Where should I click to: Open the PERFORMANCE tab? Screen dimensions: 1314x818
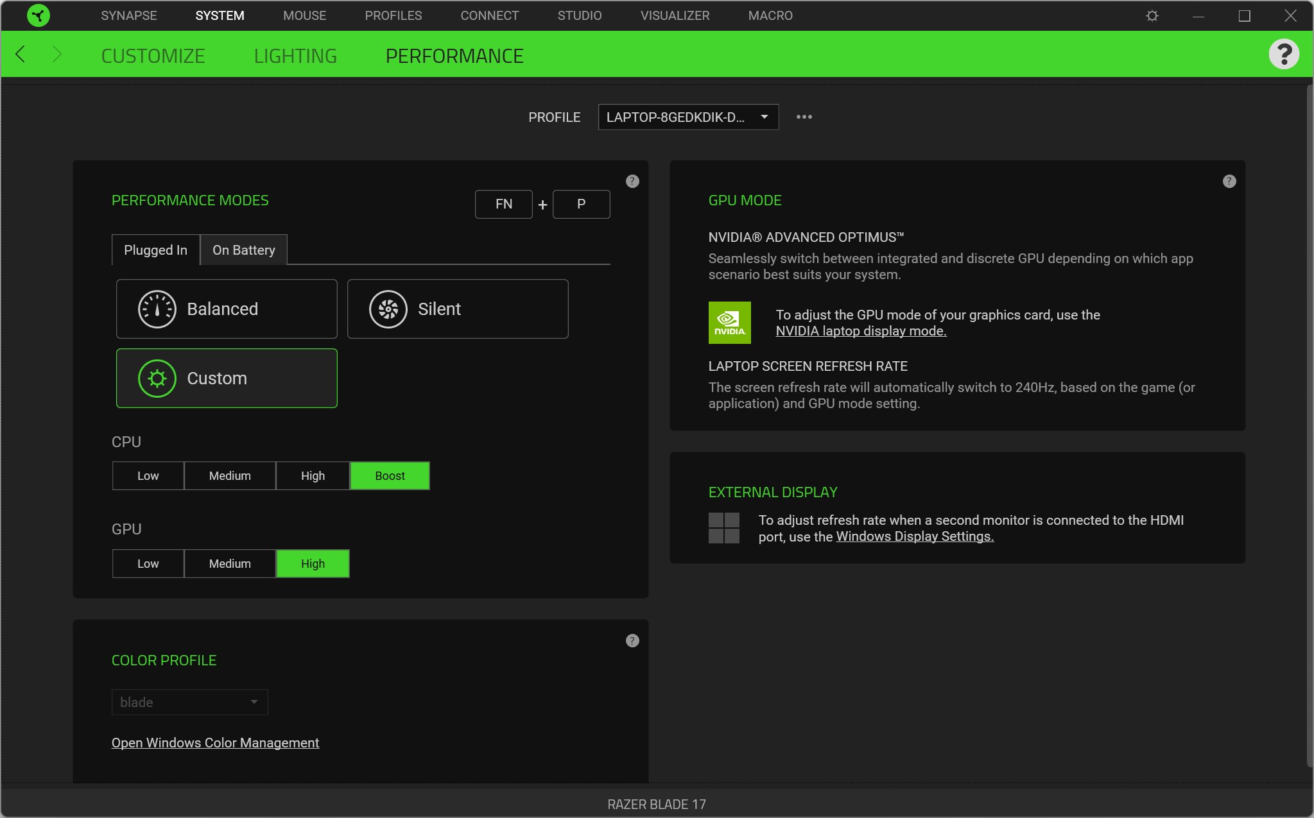tap(454, 56)
